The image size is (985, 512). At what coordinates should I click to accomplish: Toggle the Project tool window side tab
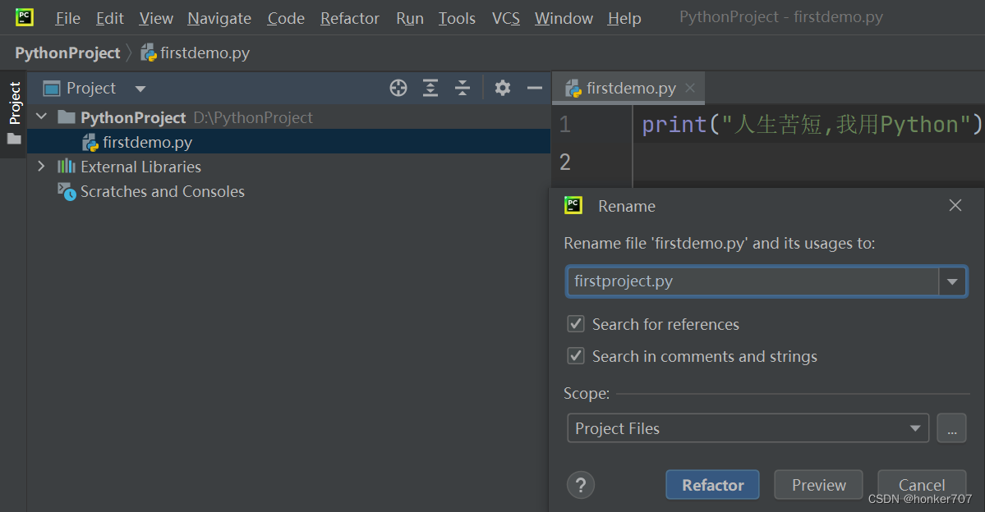click(14, 113)
